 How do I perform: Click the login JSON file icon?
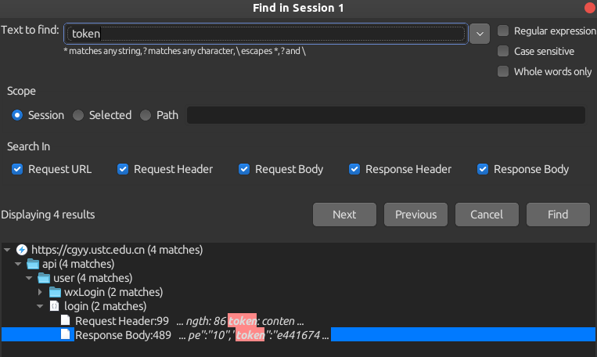(55, 306)
